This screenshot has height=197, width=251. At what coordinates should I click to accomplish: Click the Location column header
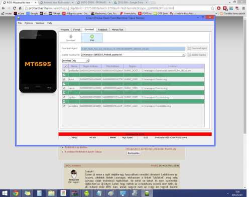tap(173, 66)
